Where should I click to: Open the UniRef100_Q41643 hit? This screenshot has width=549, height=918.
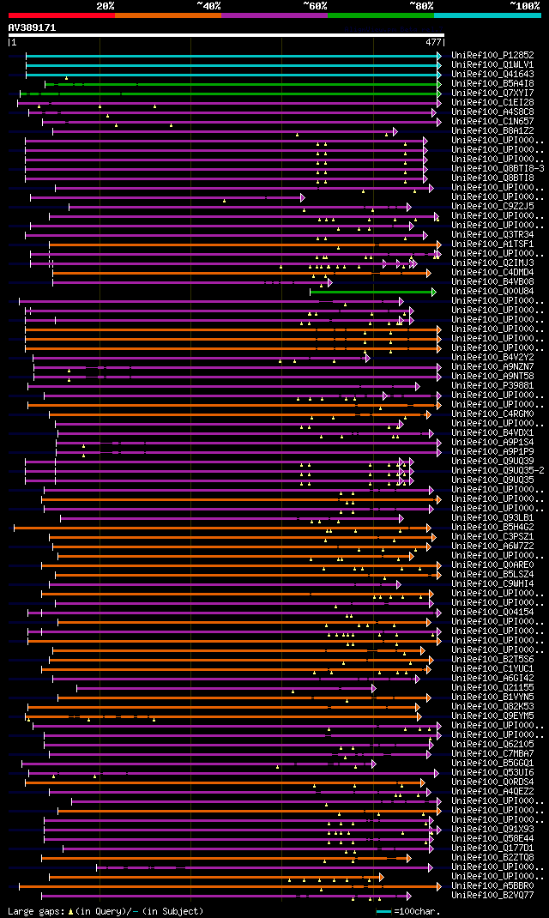(x=492, y=75)
